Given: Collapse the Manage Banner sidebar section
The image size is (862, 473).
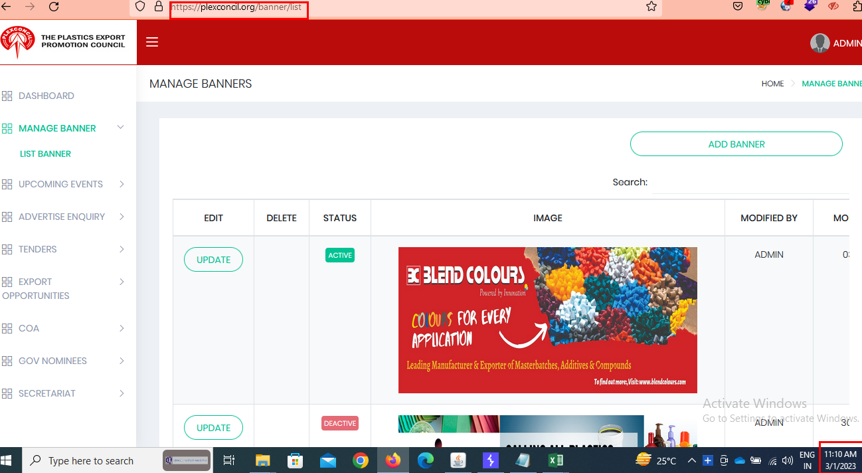Looking at the screenshot, I should [120, 128].
